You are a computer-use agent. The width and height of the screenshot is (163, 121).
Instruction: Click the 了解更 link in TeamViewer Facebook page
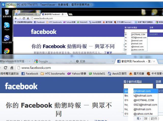tap(108, 53)
